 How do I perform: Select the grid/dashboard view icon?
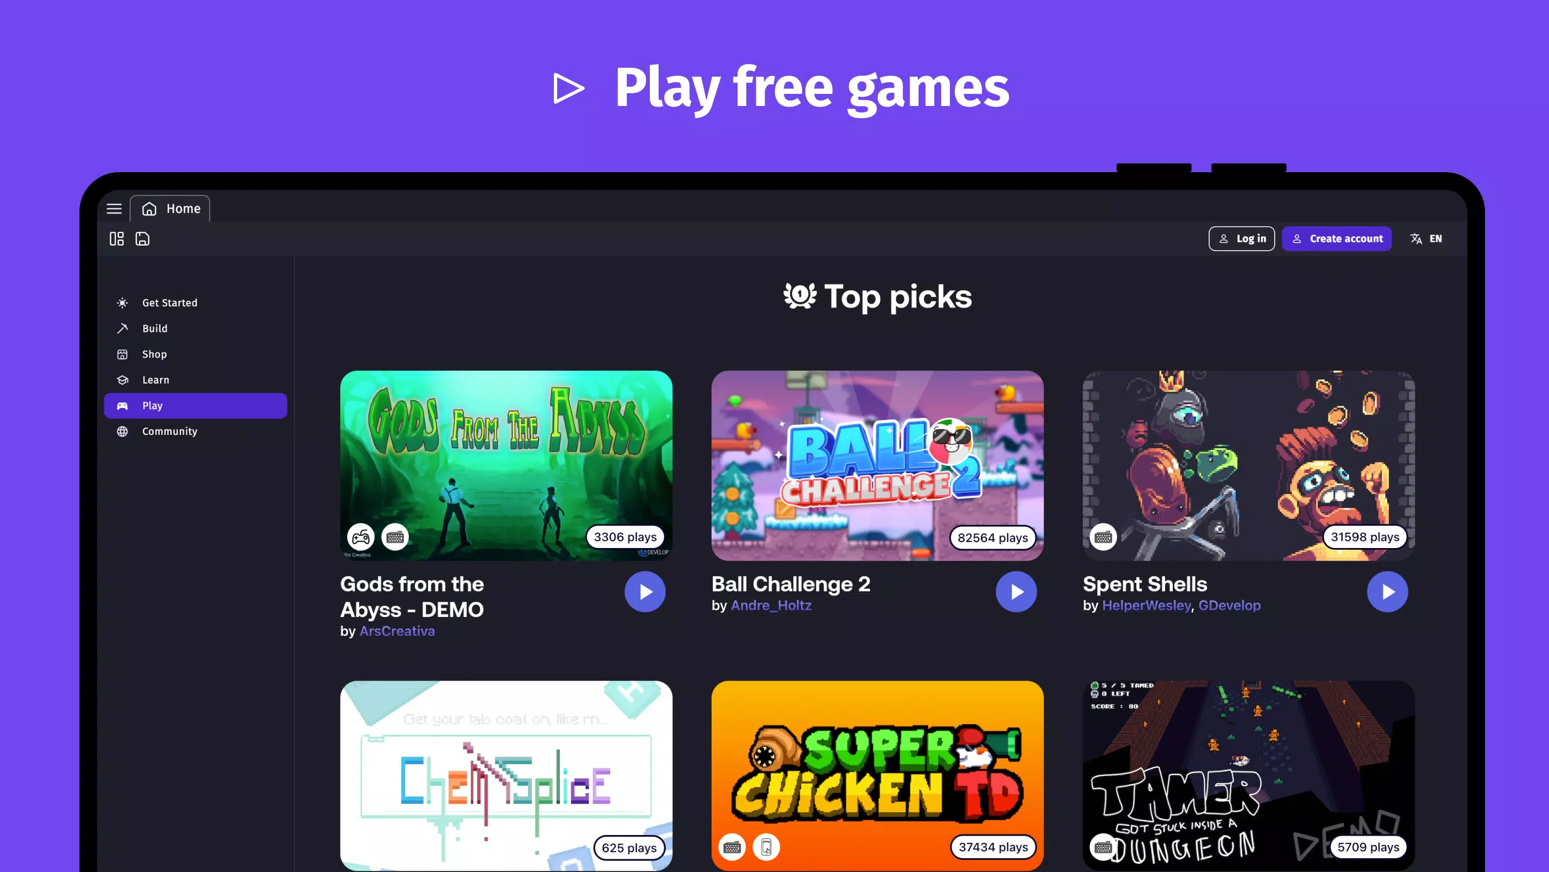point(116,238)
